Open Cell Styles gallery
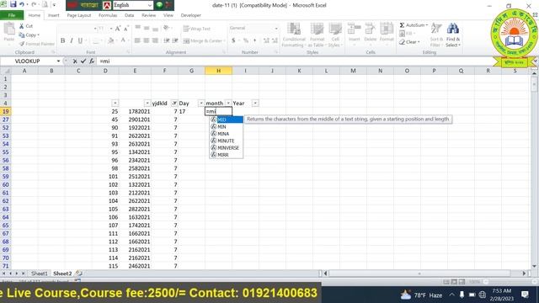This screenshot has width=539, height=303. (x=335, y=35)
